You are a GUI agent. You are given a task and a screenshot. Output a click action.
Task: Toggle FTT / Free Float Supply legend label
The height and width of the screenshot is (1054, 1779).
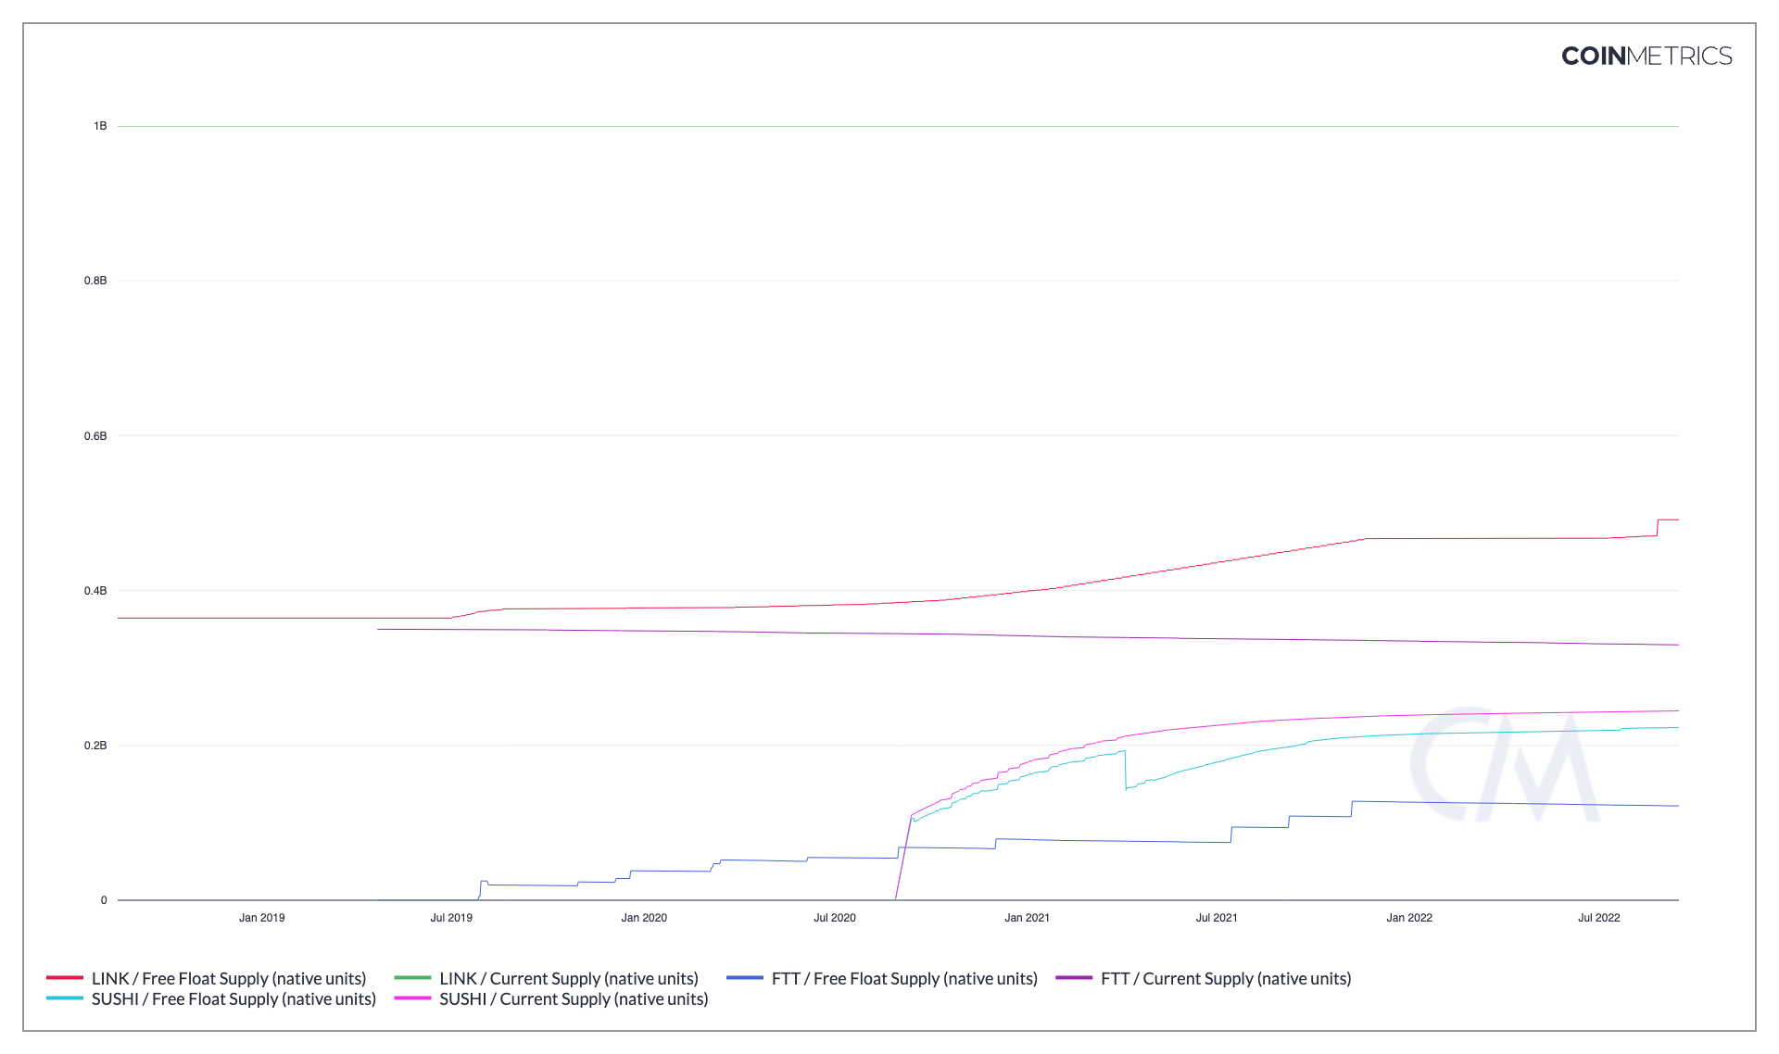point(904,978)
